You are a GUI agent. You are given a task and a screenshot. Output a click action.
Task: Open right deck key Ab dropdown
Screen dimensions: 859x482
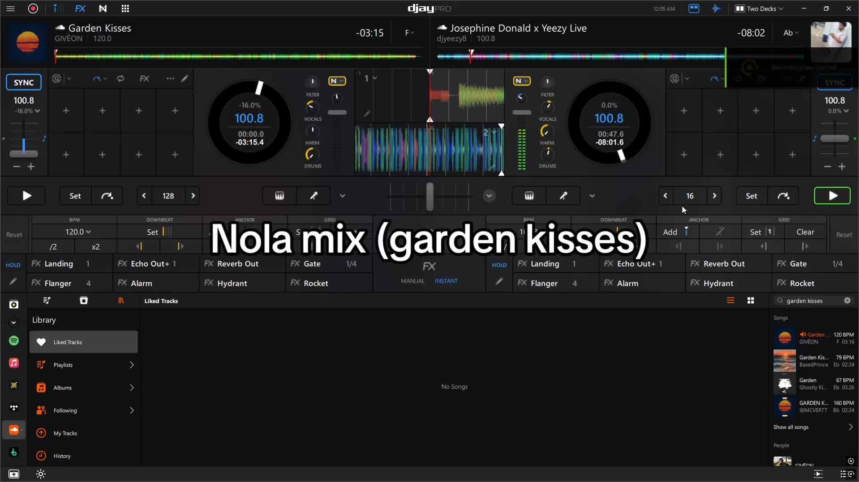(x=790, y=33)
